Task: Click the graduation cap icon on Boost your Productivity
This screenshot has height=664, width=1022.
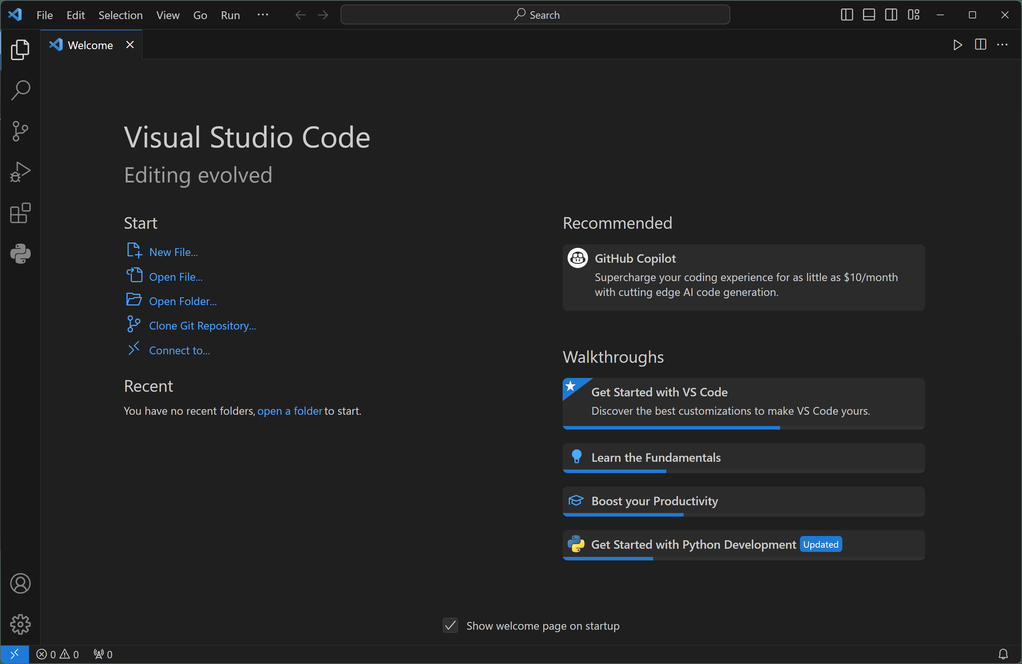Action: 576,500
